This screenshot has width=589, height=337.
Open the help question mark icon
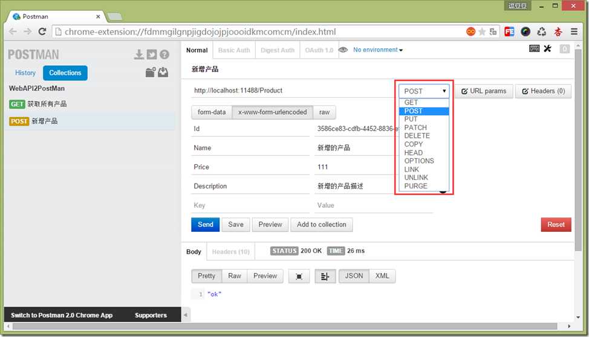[164, 54]
